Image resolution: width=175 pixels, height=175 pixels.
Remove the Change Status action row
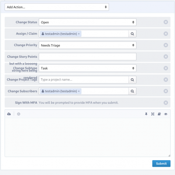166,22
